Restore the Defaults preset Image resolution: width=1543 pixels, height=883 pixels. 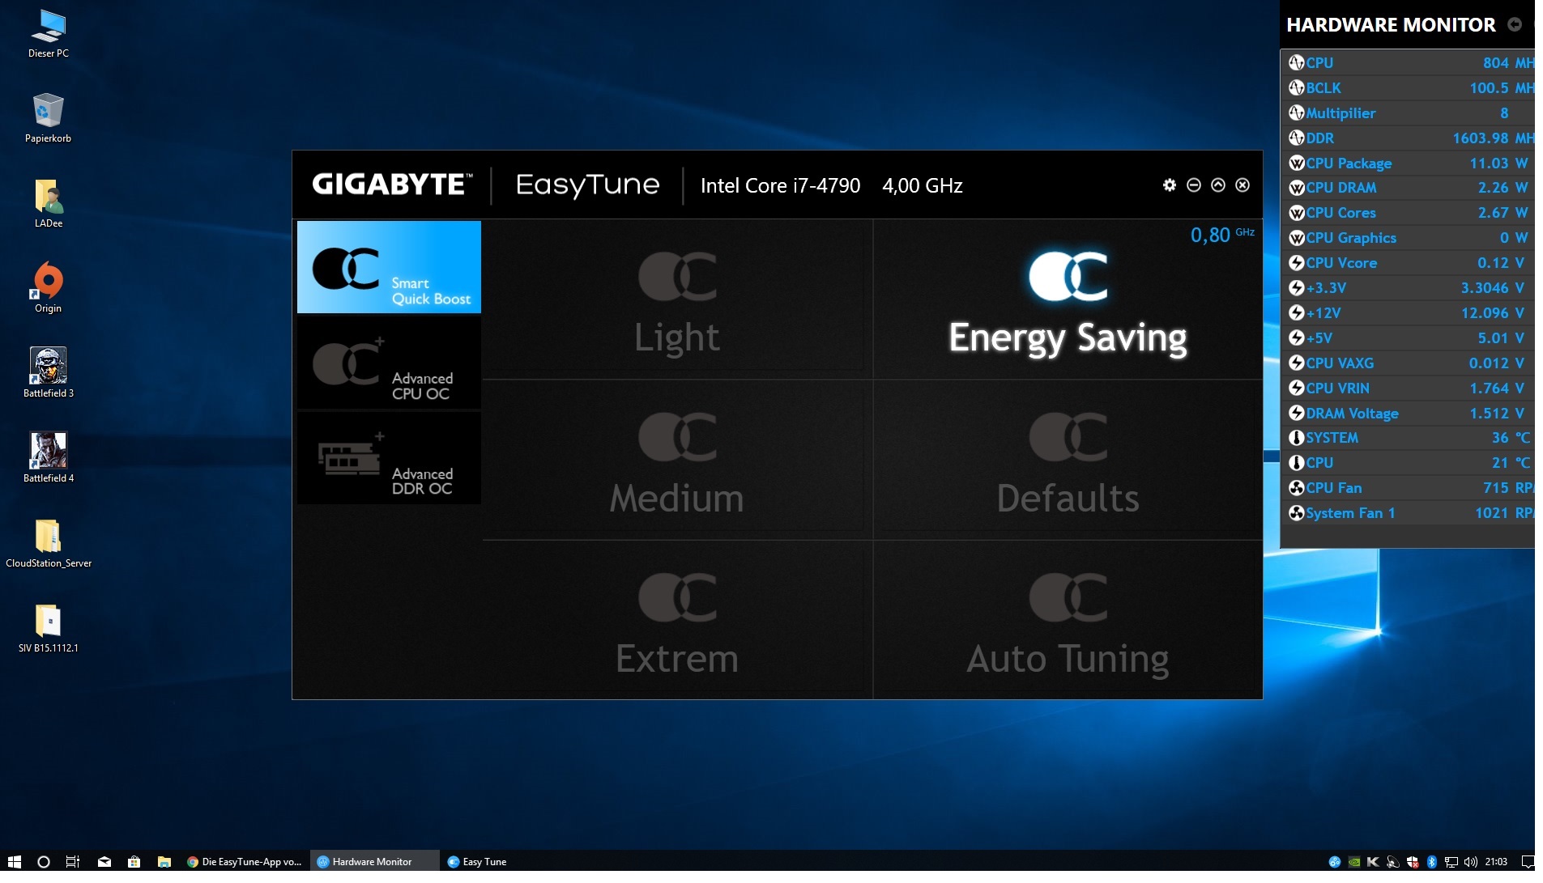tap(1068, 460)
